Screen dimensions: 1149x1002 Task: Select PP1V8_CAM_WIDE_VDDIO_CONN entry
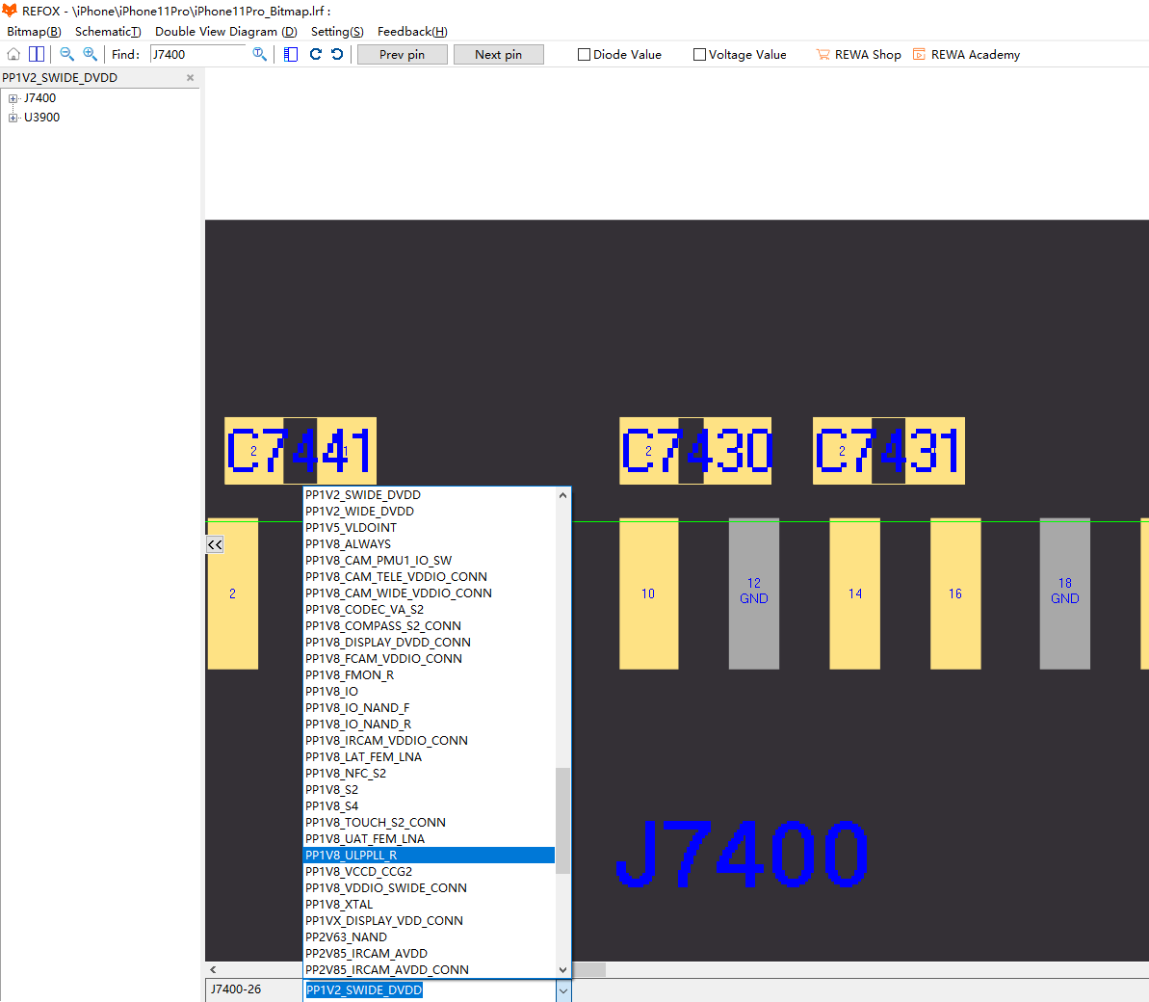(x=429, y=593)
